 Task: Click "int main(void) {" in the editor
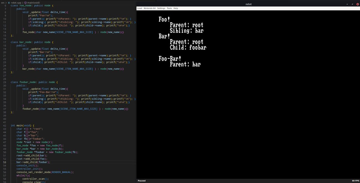click(22, 125)
